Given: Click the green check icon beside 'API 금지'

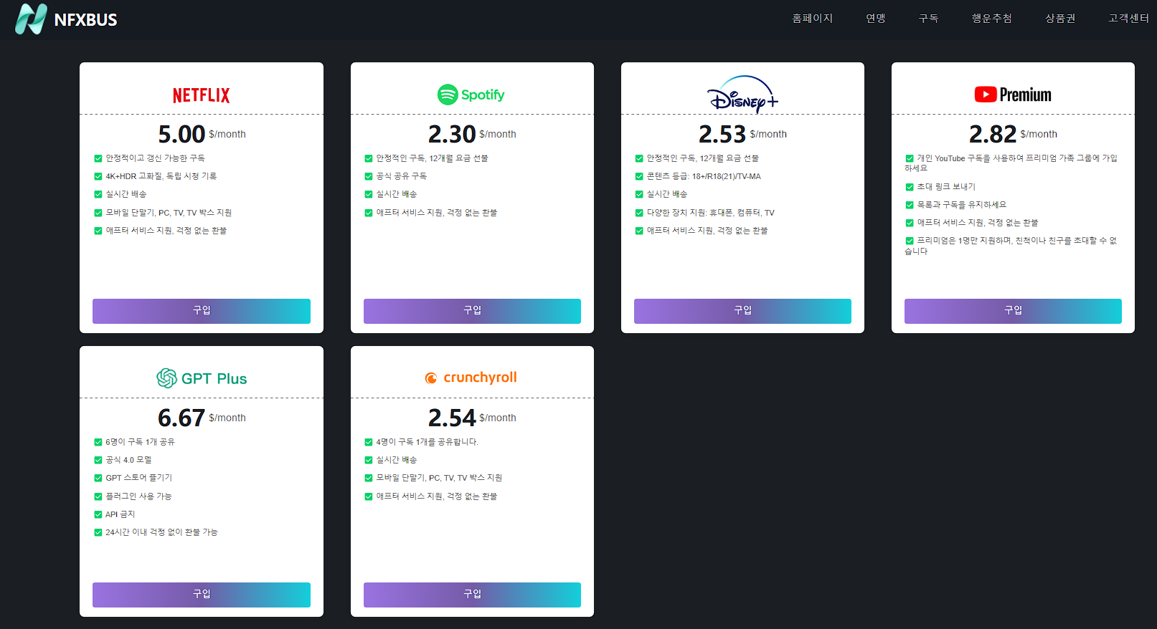Looking at the screenshot, I should click(98, 514).
